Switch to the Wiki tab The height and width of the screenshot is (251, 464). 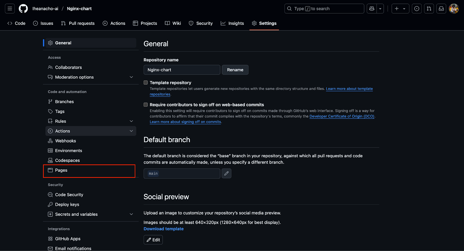click(x=173, y=23)
